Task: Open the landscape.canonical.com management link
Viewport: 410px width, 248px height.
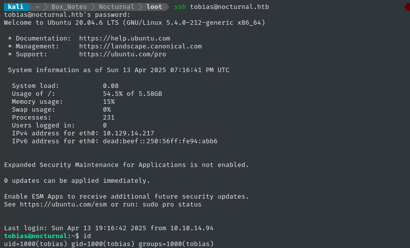Action: (140, 46)
